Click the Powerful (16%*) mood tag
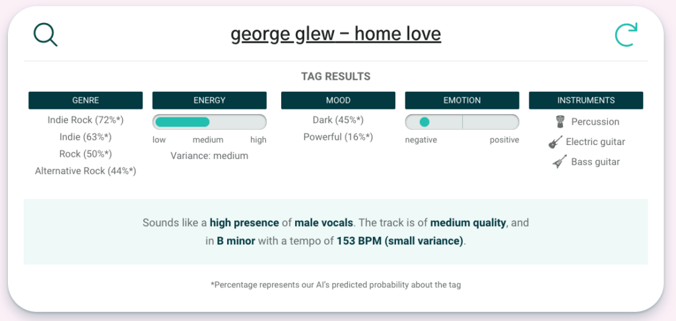676x321 pixels. tap(338, 136)
